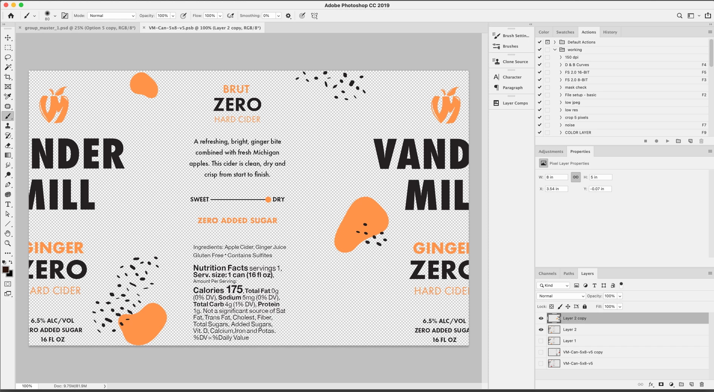Show the Layer 1 layer
This screenshot has height=392, width=714.
541,341
